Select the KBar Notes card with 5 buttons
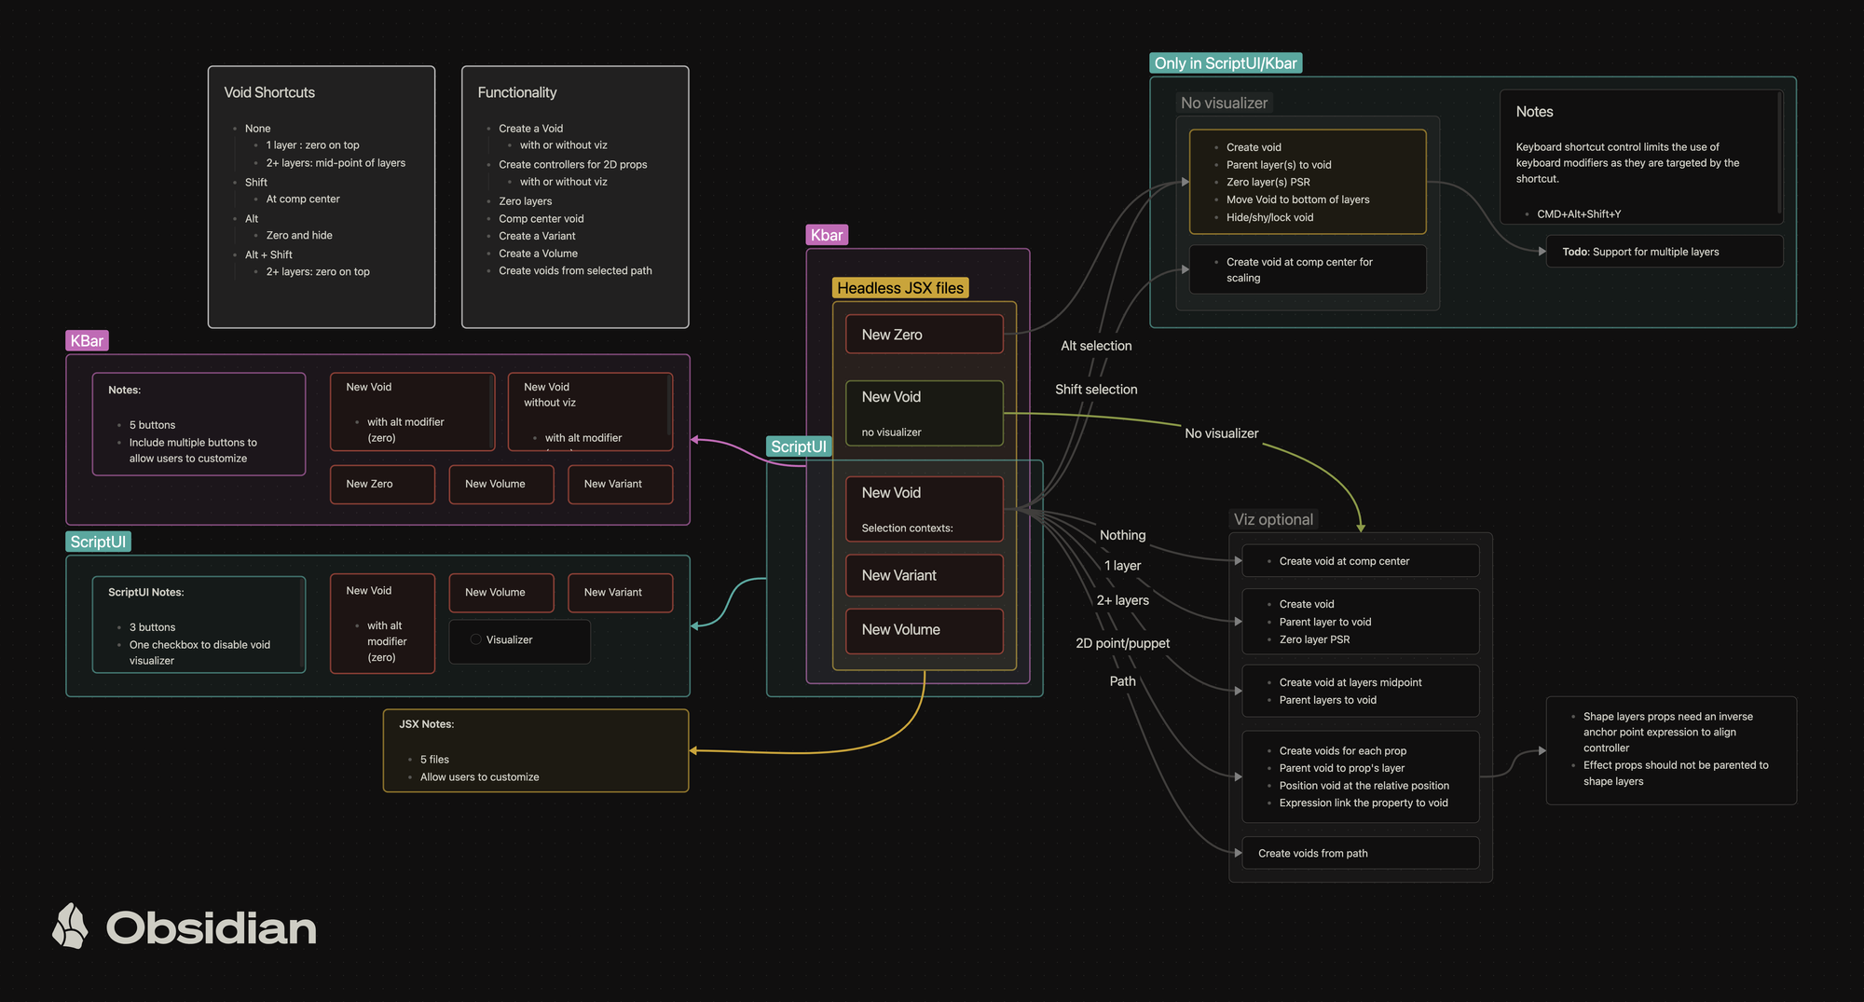This screenshot has height=1002, width=1864. pos(199,424)
